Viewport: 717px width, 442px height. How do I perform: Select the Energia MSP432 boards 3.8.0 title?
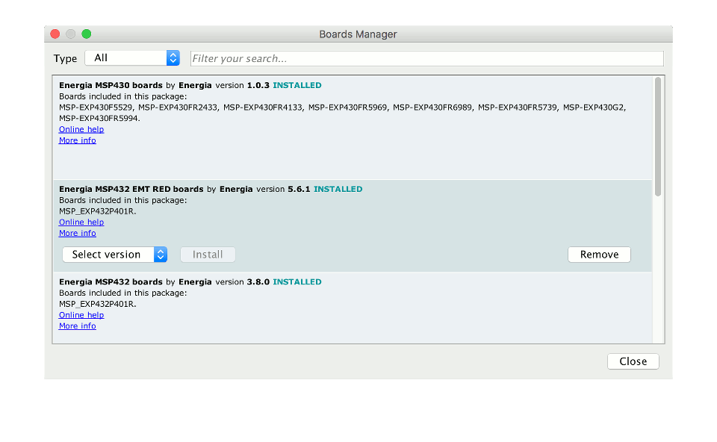111,282
